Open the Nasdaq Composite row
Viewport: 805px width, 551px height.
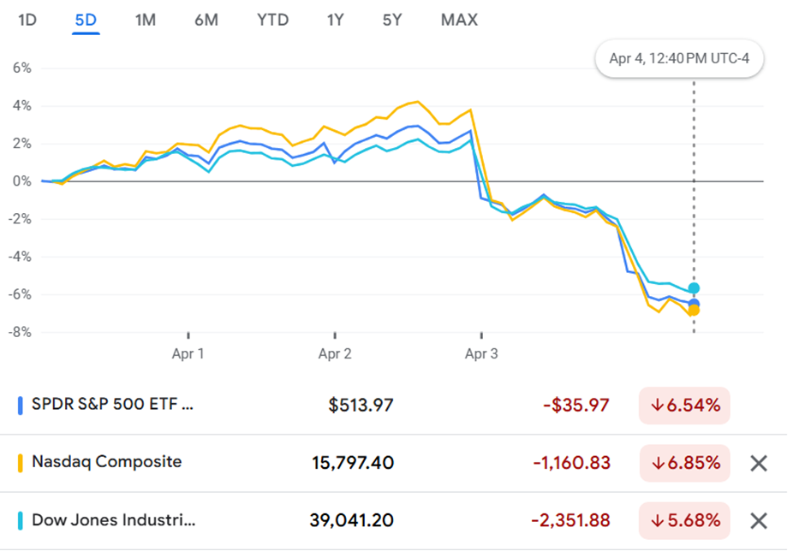[x=393, y=463]
